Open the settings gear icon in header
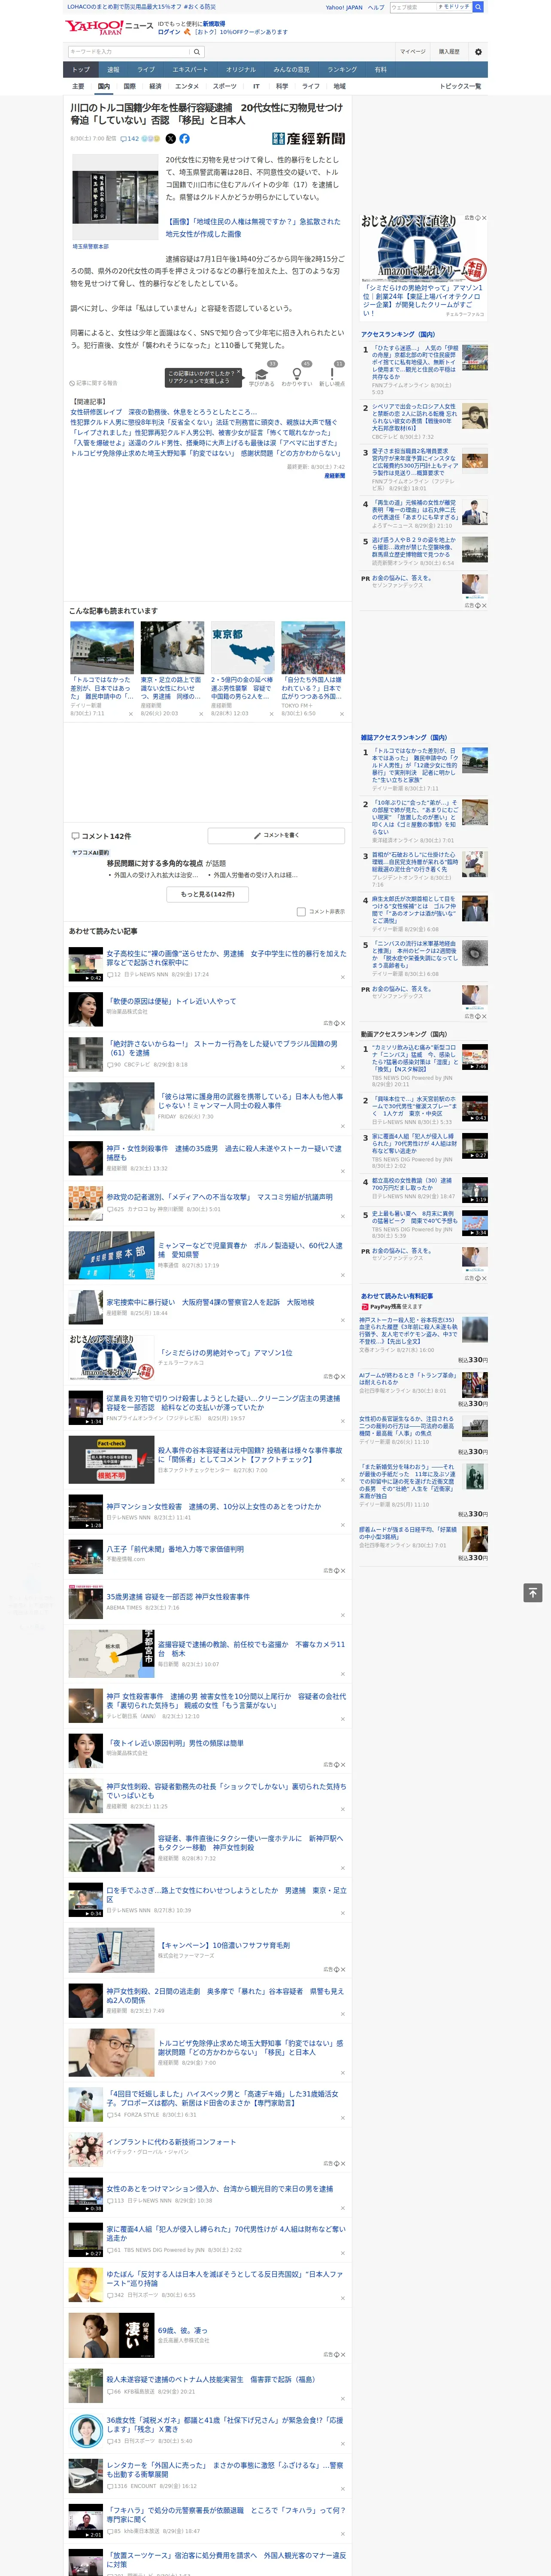Image resolution: width=551 pixels, height=2576 pixels. (x=478, y=51)
